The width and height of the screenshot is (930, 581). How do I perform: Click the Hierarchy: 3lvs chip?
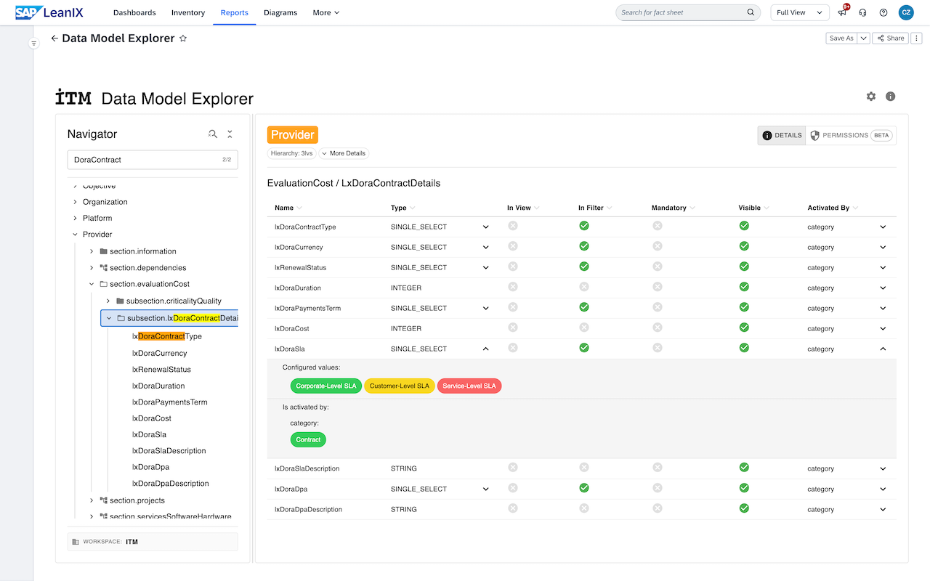point(291,153)
